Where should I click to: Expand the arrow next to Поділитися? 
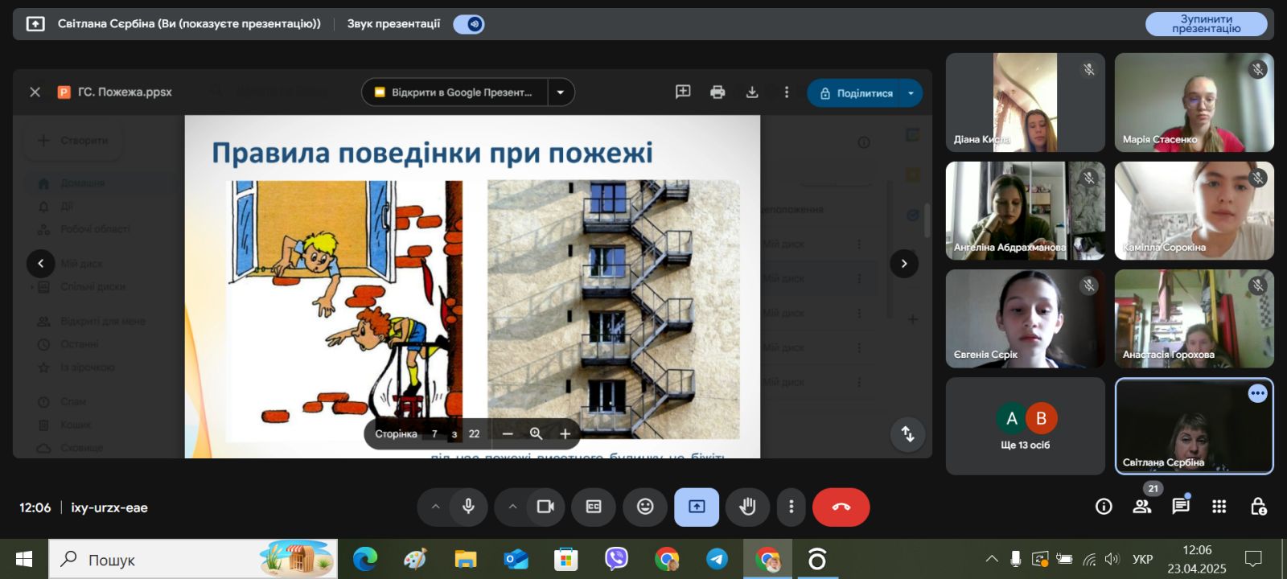point(911,93)
